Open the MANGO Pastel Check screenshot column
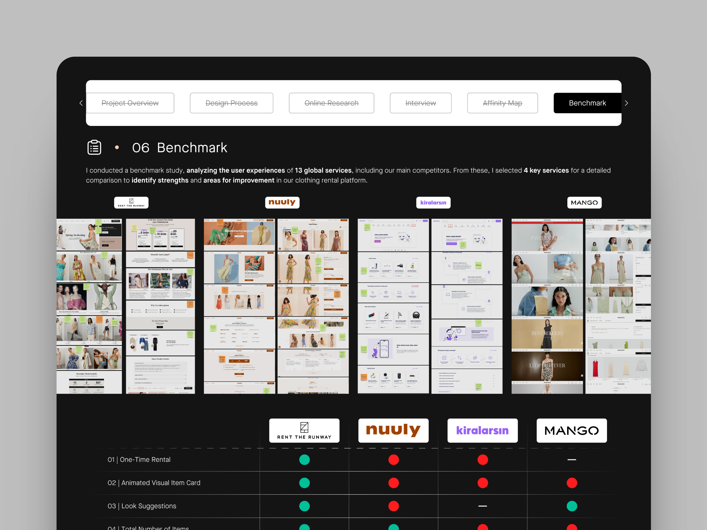The width and height of the screenshot is (707, 530). tap(547, 306)
